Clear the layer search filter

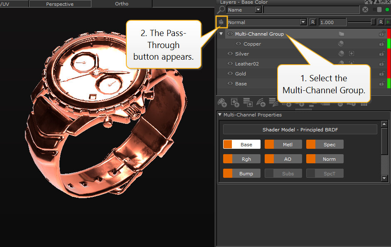pyautogui.click(x=365, y=10)
